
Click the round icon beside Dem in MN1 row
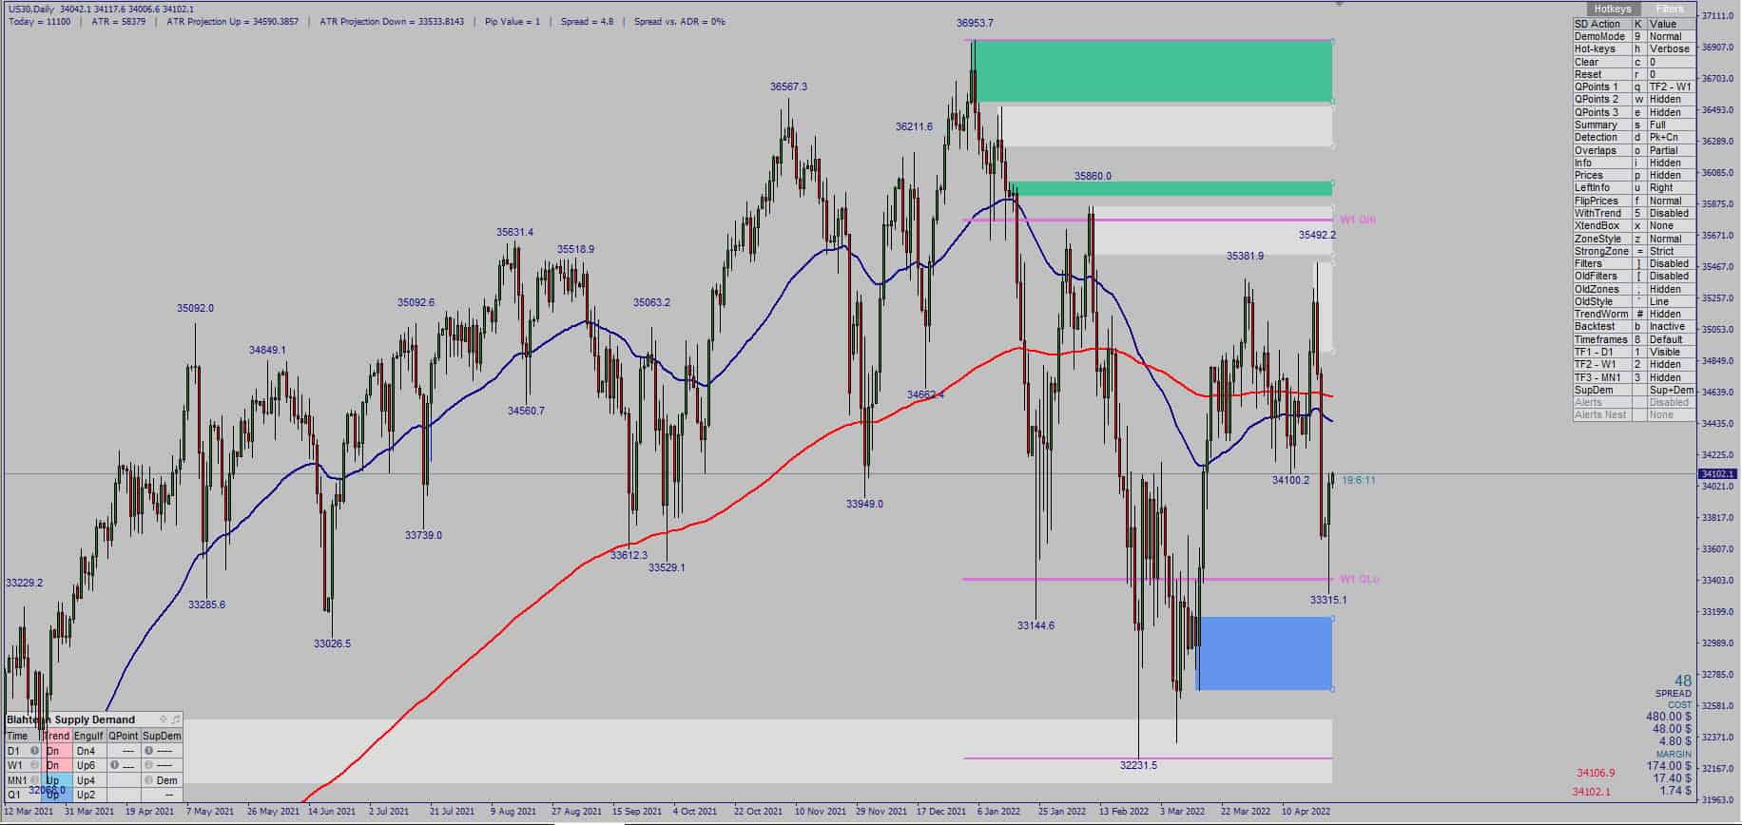[149, 780]
